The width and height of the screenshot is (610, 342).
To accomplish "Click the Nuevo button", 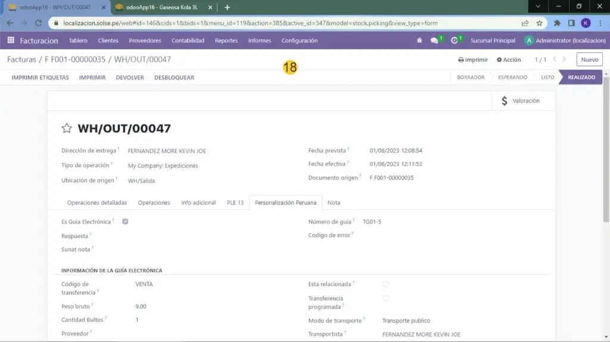I will coord(589,59).
